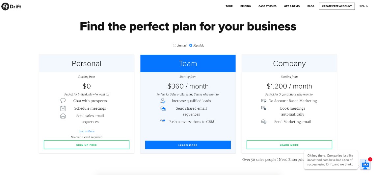This screenshot has height=175, width=376.
Task: Go to Case Studies in navigation
Action: tap(267, 6)
